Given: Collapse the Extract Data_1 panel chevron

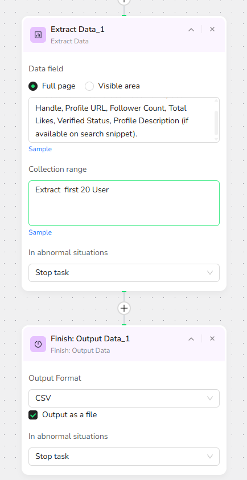Looking at the screenshot, I should [x=191, y=30].
